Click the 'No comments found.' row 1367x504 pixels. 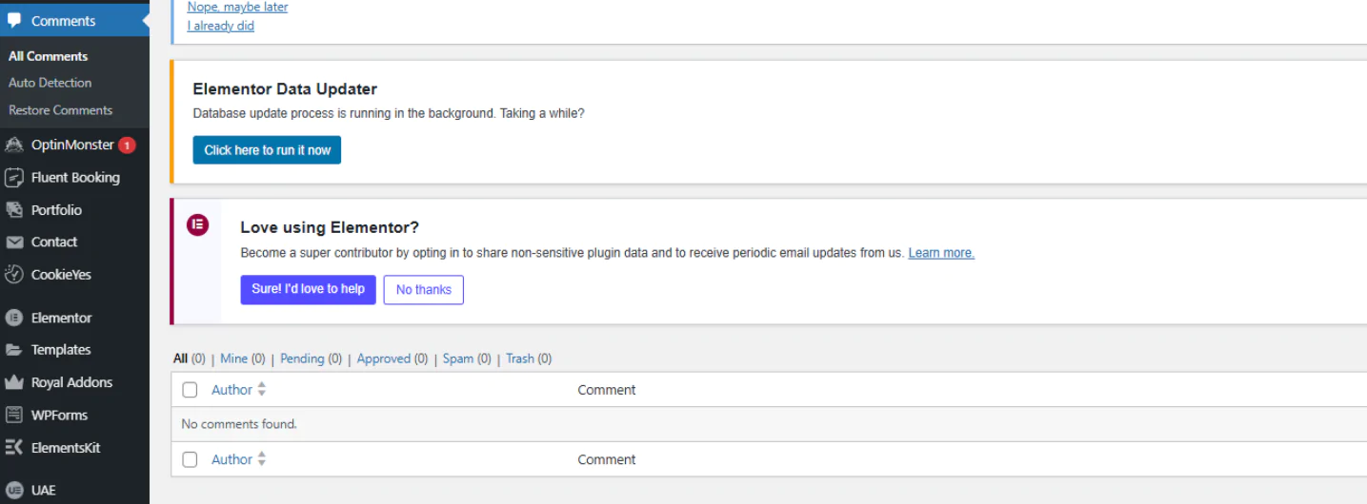(x=769, y=424)
